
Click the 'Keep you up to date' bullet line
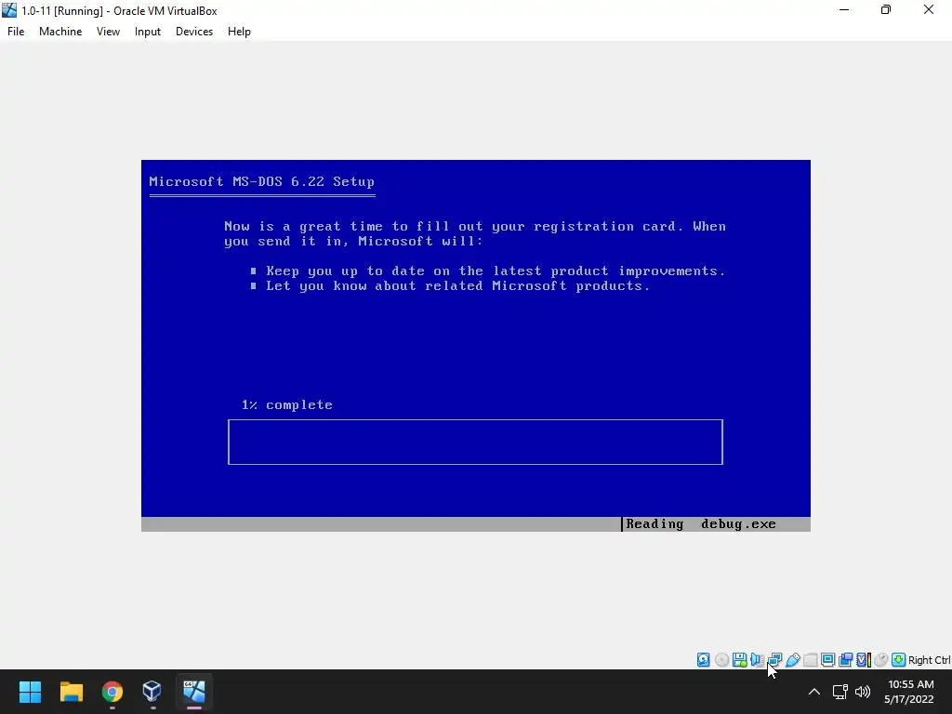coord(487,271)
